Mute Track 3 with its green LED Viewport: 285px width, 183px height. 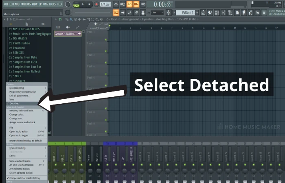pyautogui.click(x=106, y=63)
